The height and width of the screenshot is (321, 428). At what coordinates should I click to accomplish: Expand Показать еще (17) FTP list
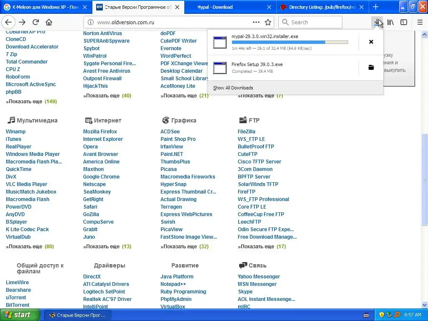262,247
